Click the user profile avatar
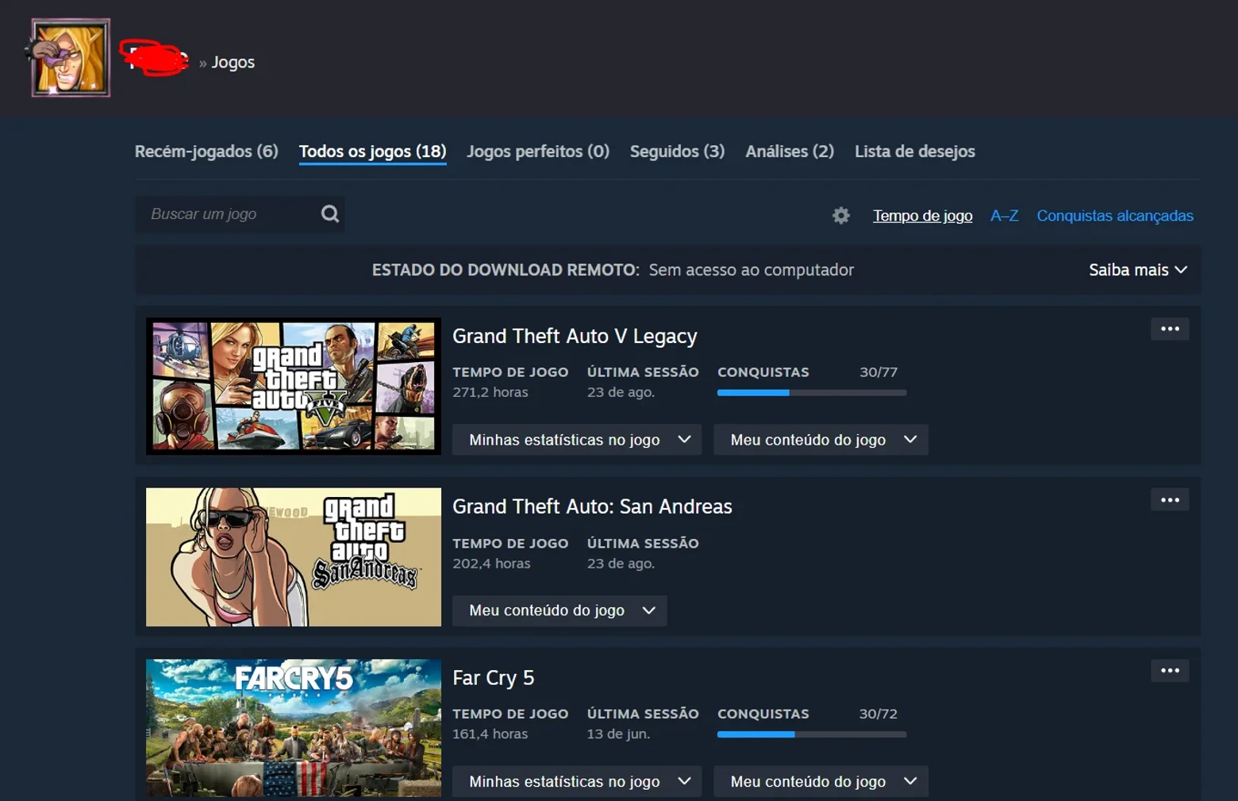This screenshot has height=801, width=1238. pos(71,58)
